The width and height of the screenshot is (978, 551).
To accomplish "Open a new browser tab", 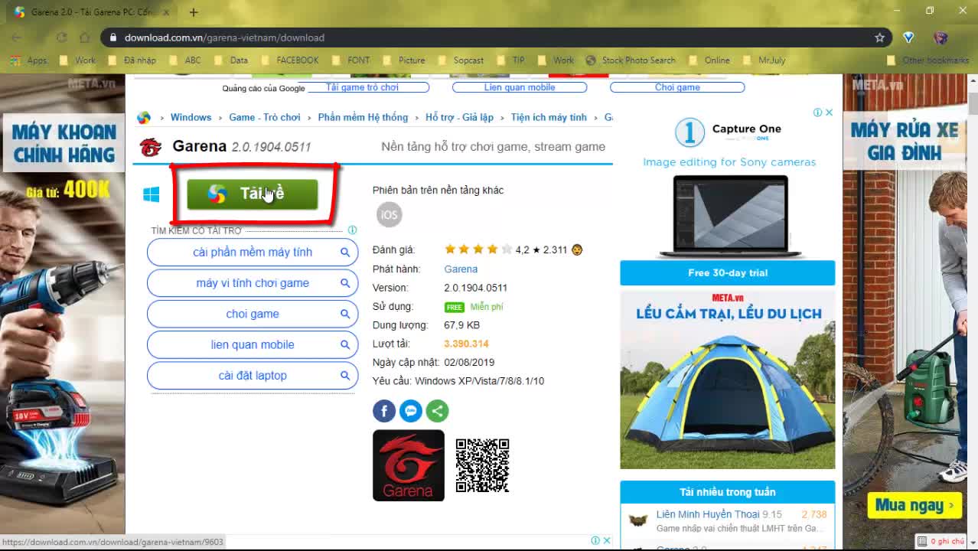I will tap(194, 12).
